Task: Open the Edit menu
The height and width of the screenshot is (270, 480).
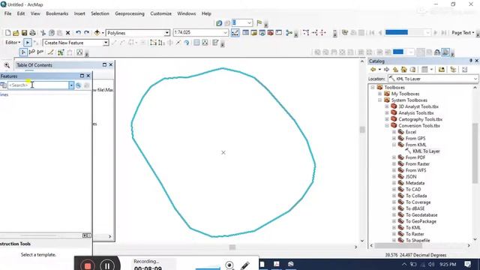Action: point(21,13)
